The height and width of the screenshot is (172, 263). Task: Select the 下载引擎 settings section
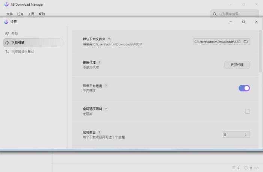[x=18, y=43]
